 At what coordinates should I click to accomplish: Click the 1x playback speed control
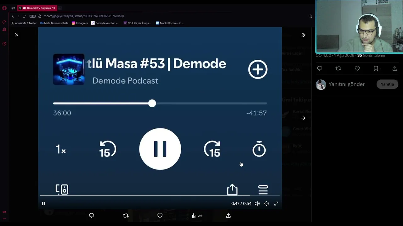coord(61,149)
